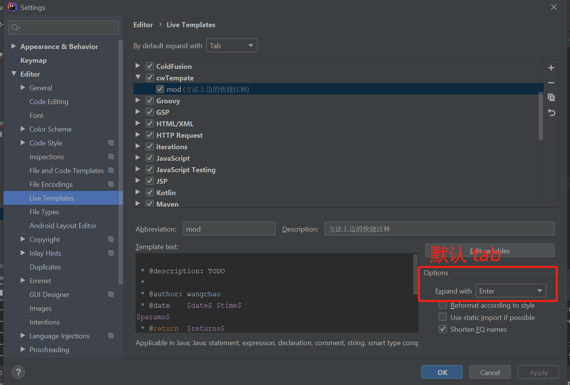This screenshot has width=570, height=385.
Task: Click the Description input field
Action: pos(439,229)
